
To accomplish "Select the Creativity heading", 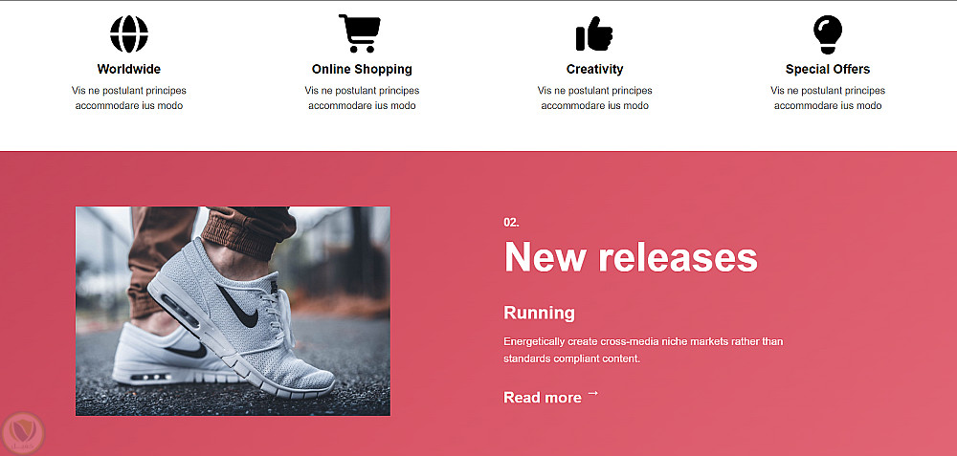I will pos(594,69).
